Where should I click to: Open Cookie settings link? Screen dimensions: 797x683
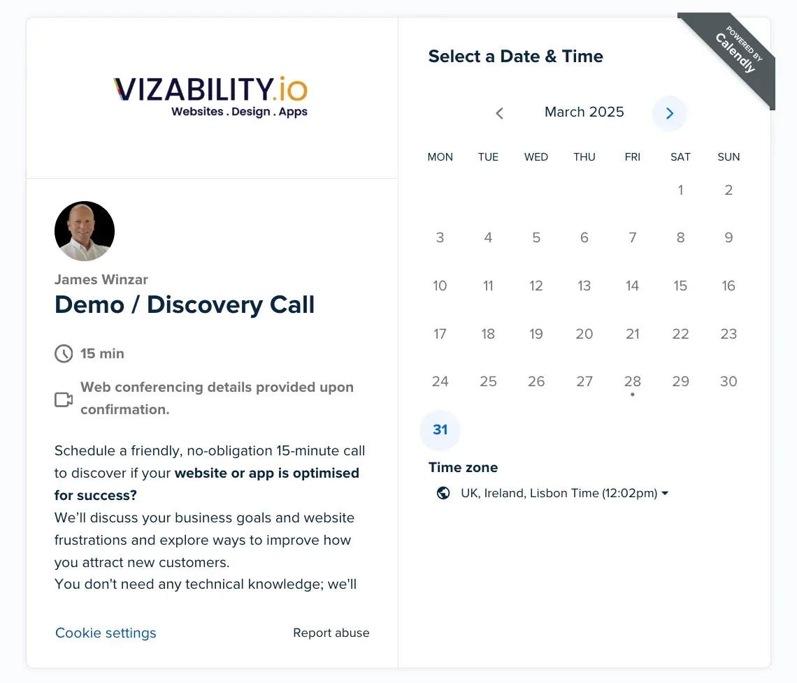click(x=106, y=633)
